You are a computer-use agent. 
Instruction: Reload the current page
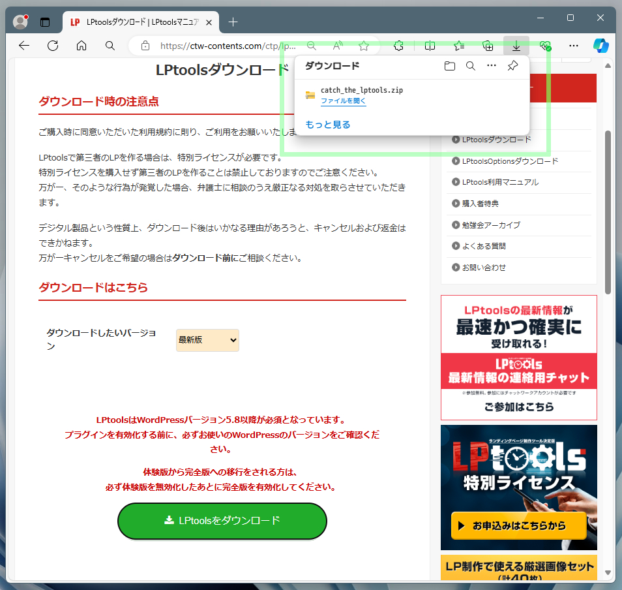coord(53,46)
